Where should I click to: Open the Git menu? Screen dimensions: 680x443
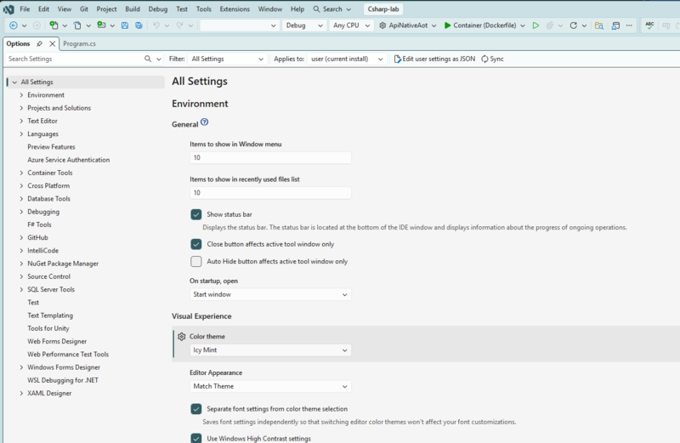coord(83,9)
